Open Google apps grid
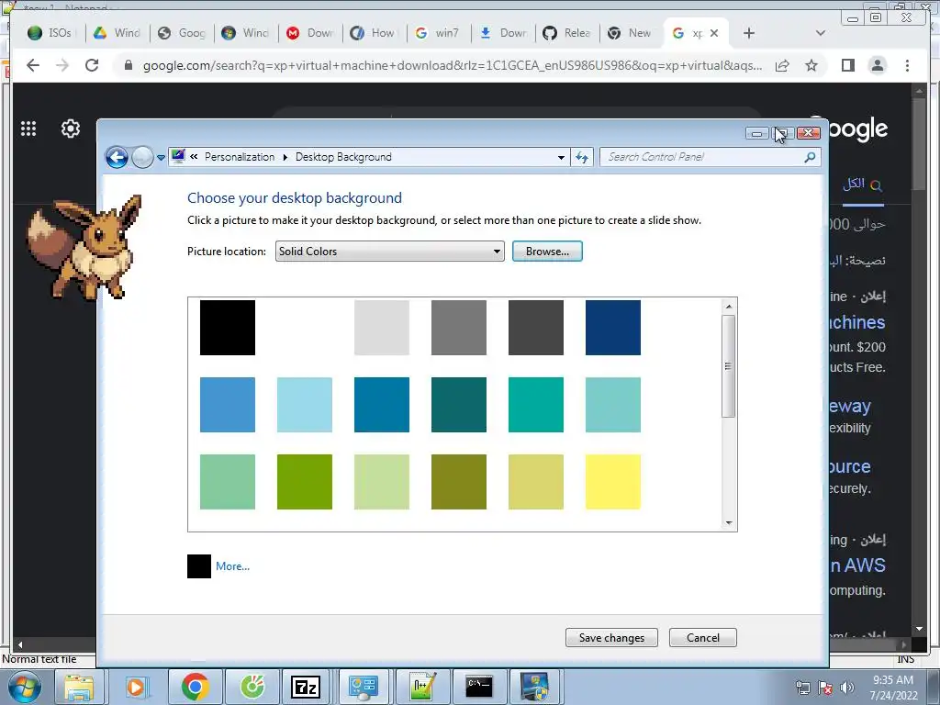Image resolution: width=940 pixels, height=705 pixels. tap(28, 129)
